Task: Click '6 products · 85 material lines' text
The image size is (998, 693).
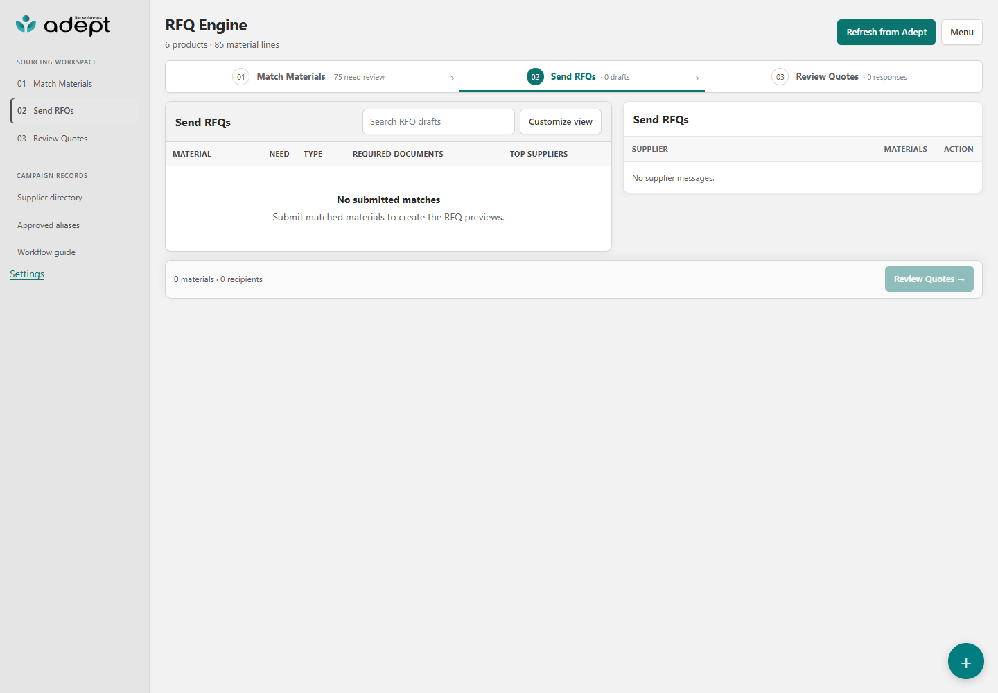Action: click(222, 44)
